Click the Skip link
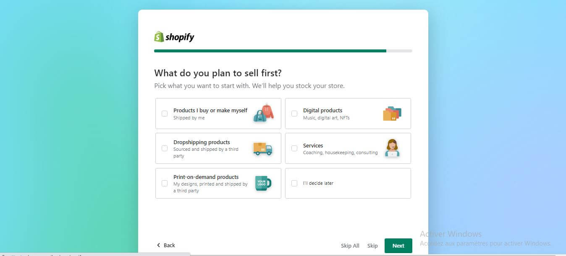 372,246
